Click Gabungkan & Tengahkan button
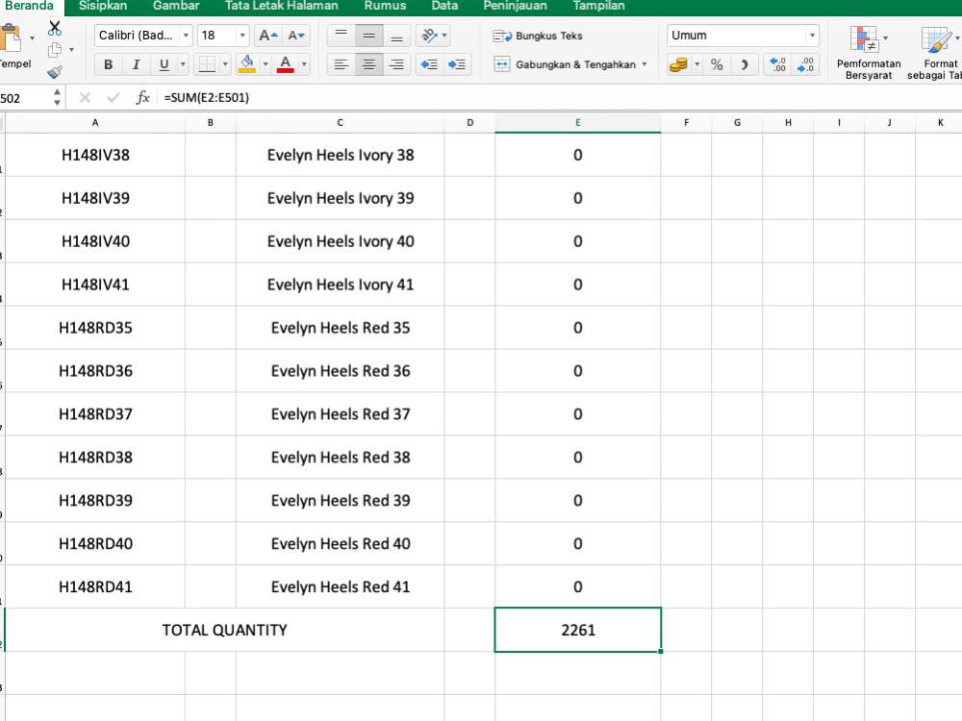The image size is (962, 721). 565,64
